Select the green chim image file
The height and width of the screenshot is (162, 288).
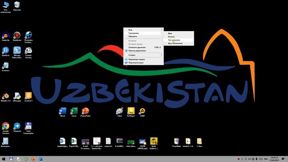coord(131,144)
